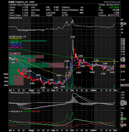Click the blue EMA(13) legend entry

click(x=15, y=44)
